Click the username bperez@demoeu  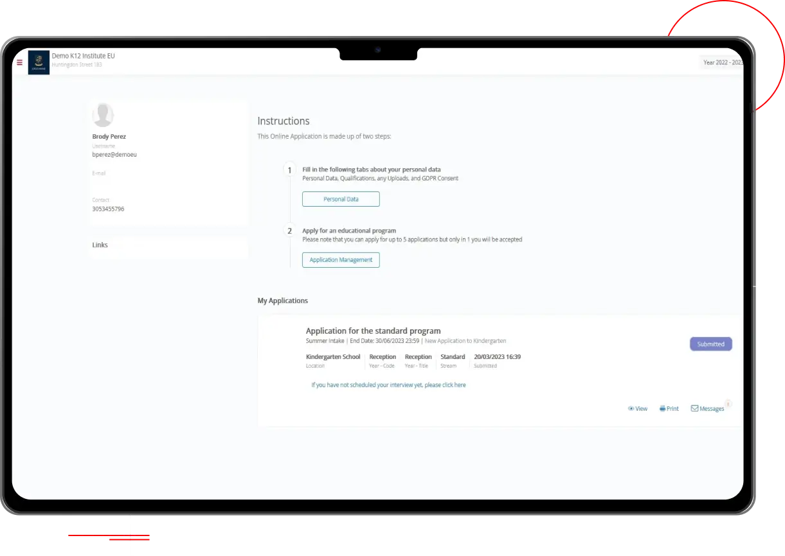[114, 155]
